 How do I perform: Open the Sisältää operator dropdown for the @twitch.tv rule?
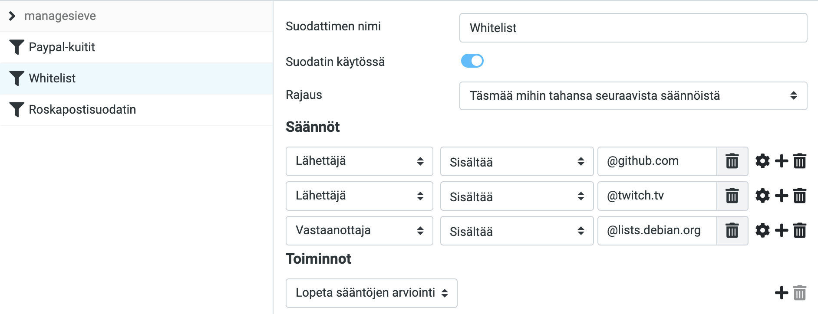pyautogui.click(x=517, y=196)
